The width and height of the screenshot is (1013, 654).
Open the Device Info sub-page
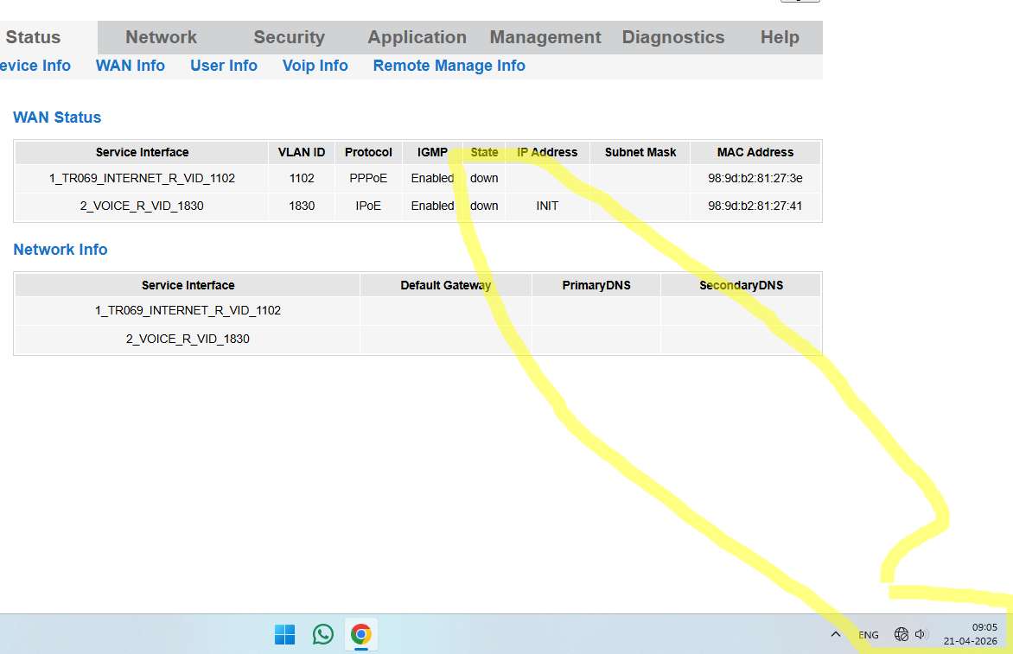pyautogui.click(x=35, y=66)
